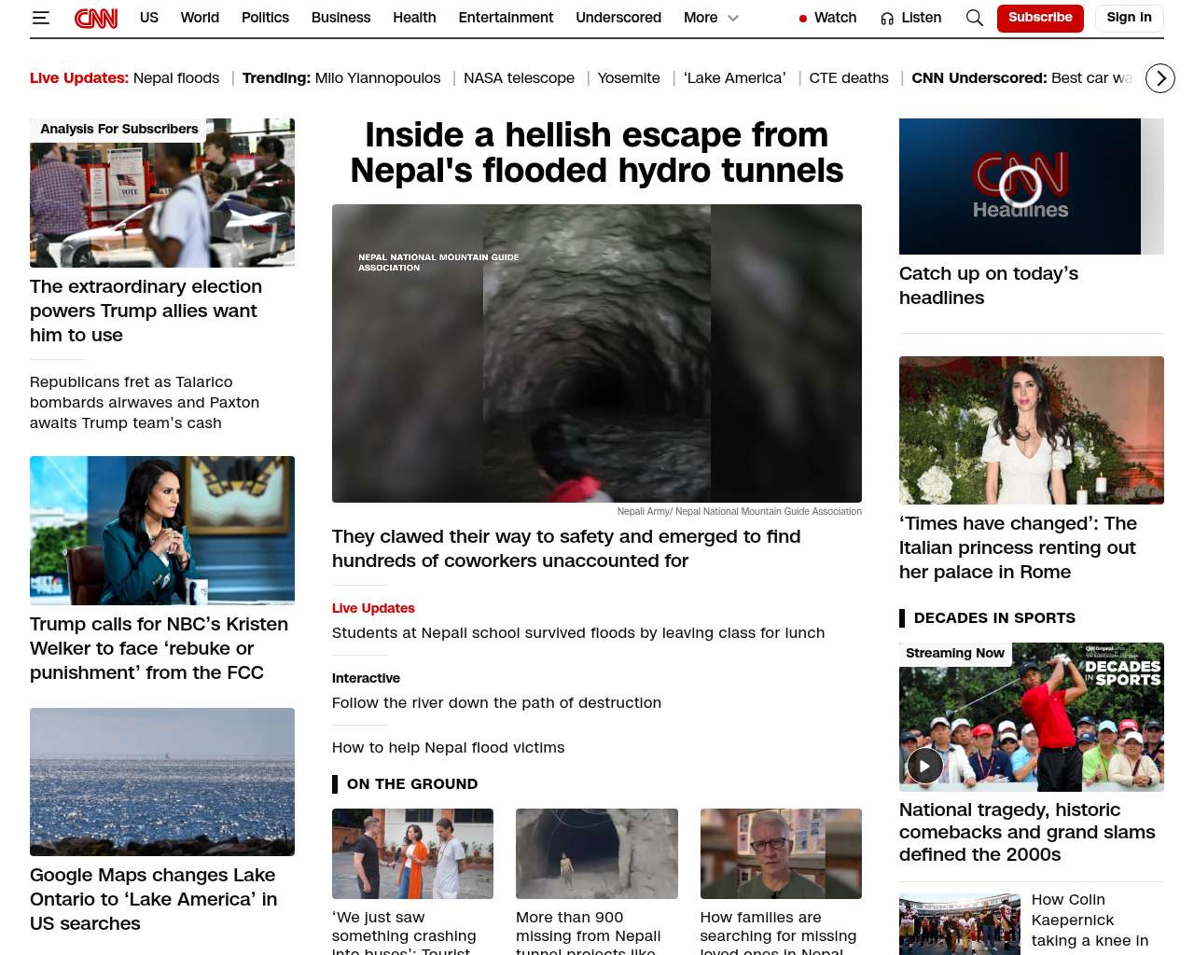Open the flooded tunnel lead image
This screenshot has width=1194, height=955.
[597, 353]
